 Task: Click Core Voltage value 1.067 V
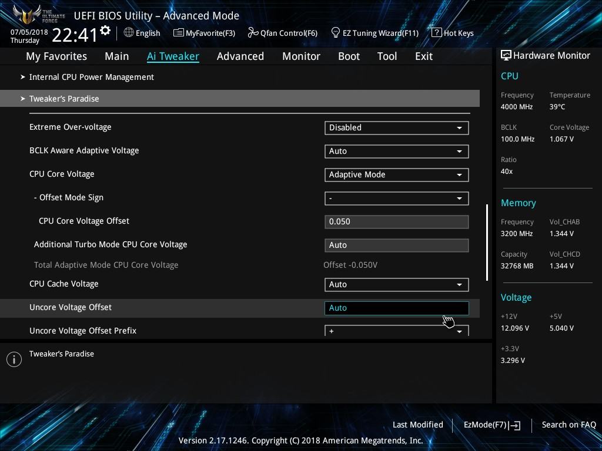561,139
